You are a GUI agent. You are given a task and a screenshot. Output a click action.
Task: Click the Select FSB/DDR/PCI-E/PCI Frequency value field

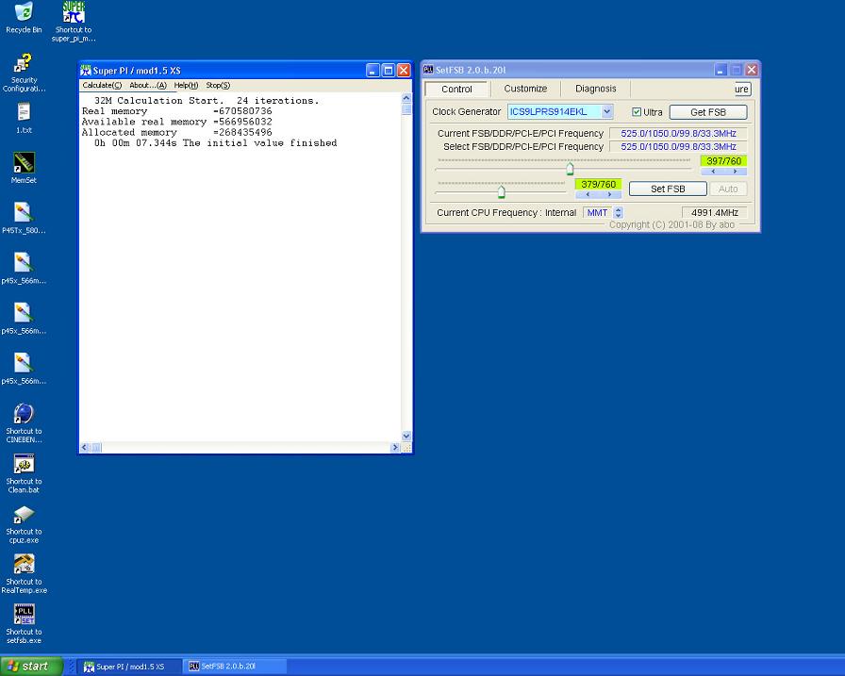tap(678, 146)
